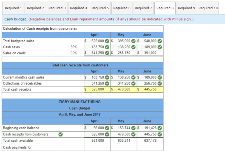Click the Total cash receipts from customers header
The height and width of the screenshot is (151, 225).
pyautogui.click(x=80, y=65)
